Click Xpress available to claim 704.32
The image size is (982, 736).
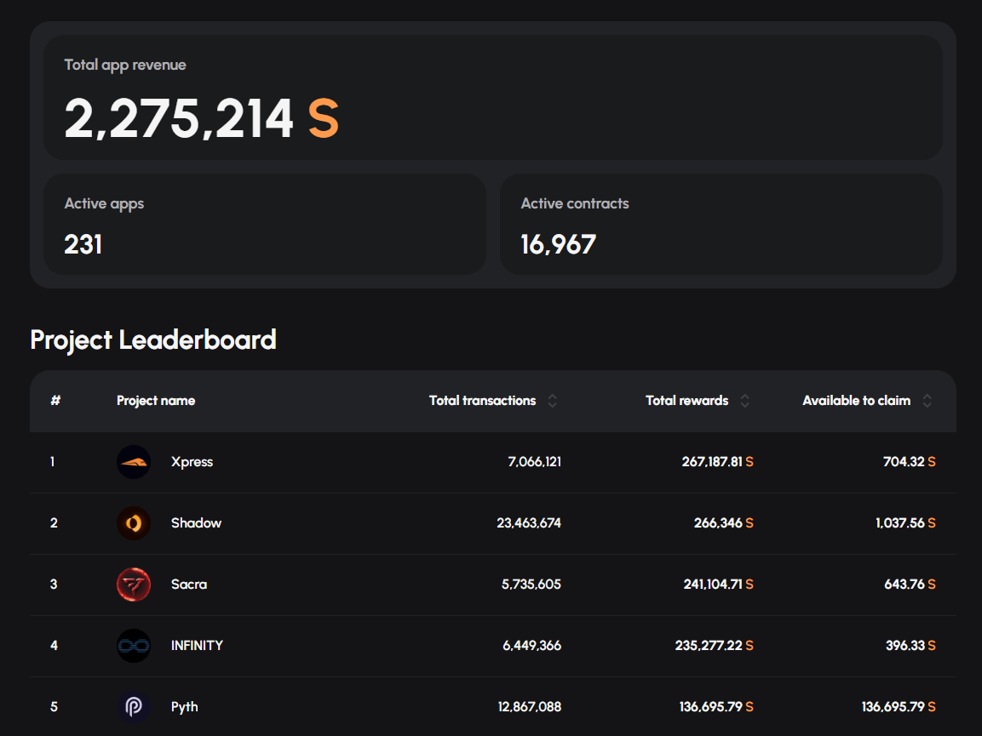(x=904, y=462)
